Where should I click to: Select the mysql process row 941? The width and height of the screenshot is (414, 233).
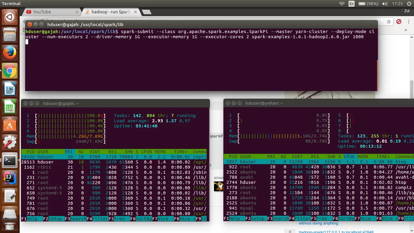319,208
